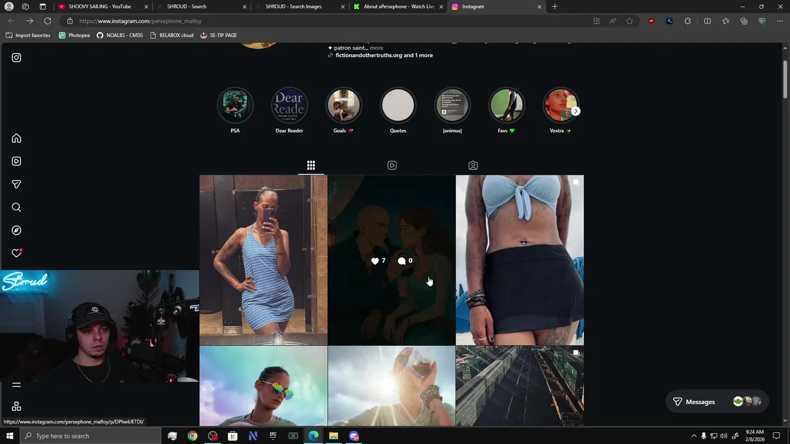Screen dimensions: 790x444
Task: Open Instagram logo in sidebar
Action: coord(17,57)
